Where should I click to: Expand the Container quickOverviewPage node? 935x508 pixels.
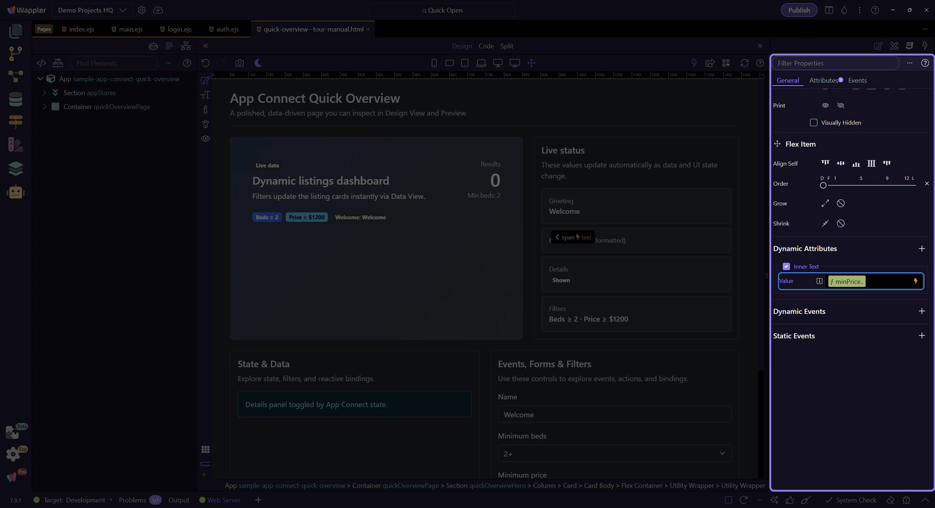coord(45,107)
